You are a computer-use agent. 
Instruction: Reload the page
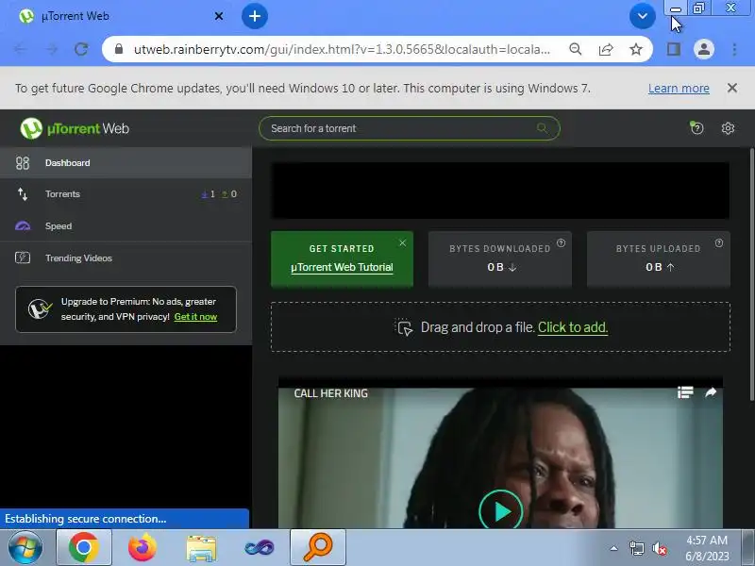point(81,49)
